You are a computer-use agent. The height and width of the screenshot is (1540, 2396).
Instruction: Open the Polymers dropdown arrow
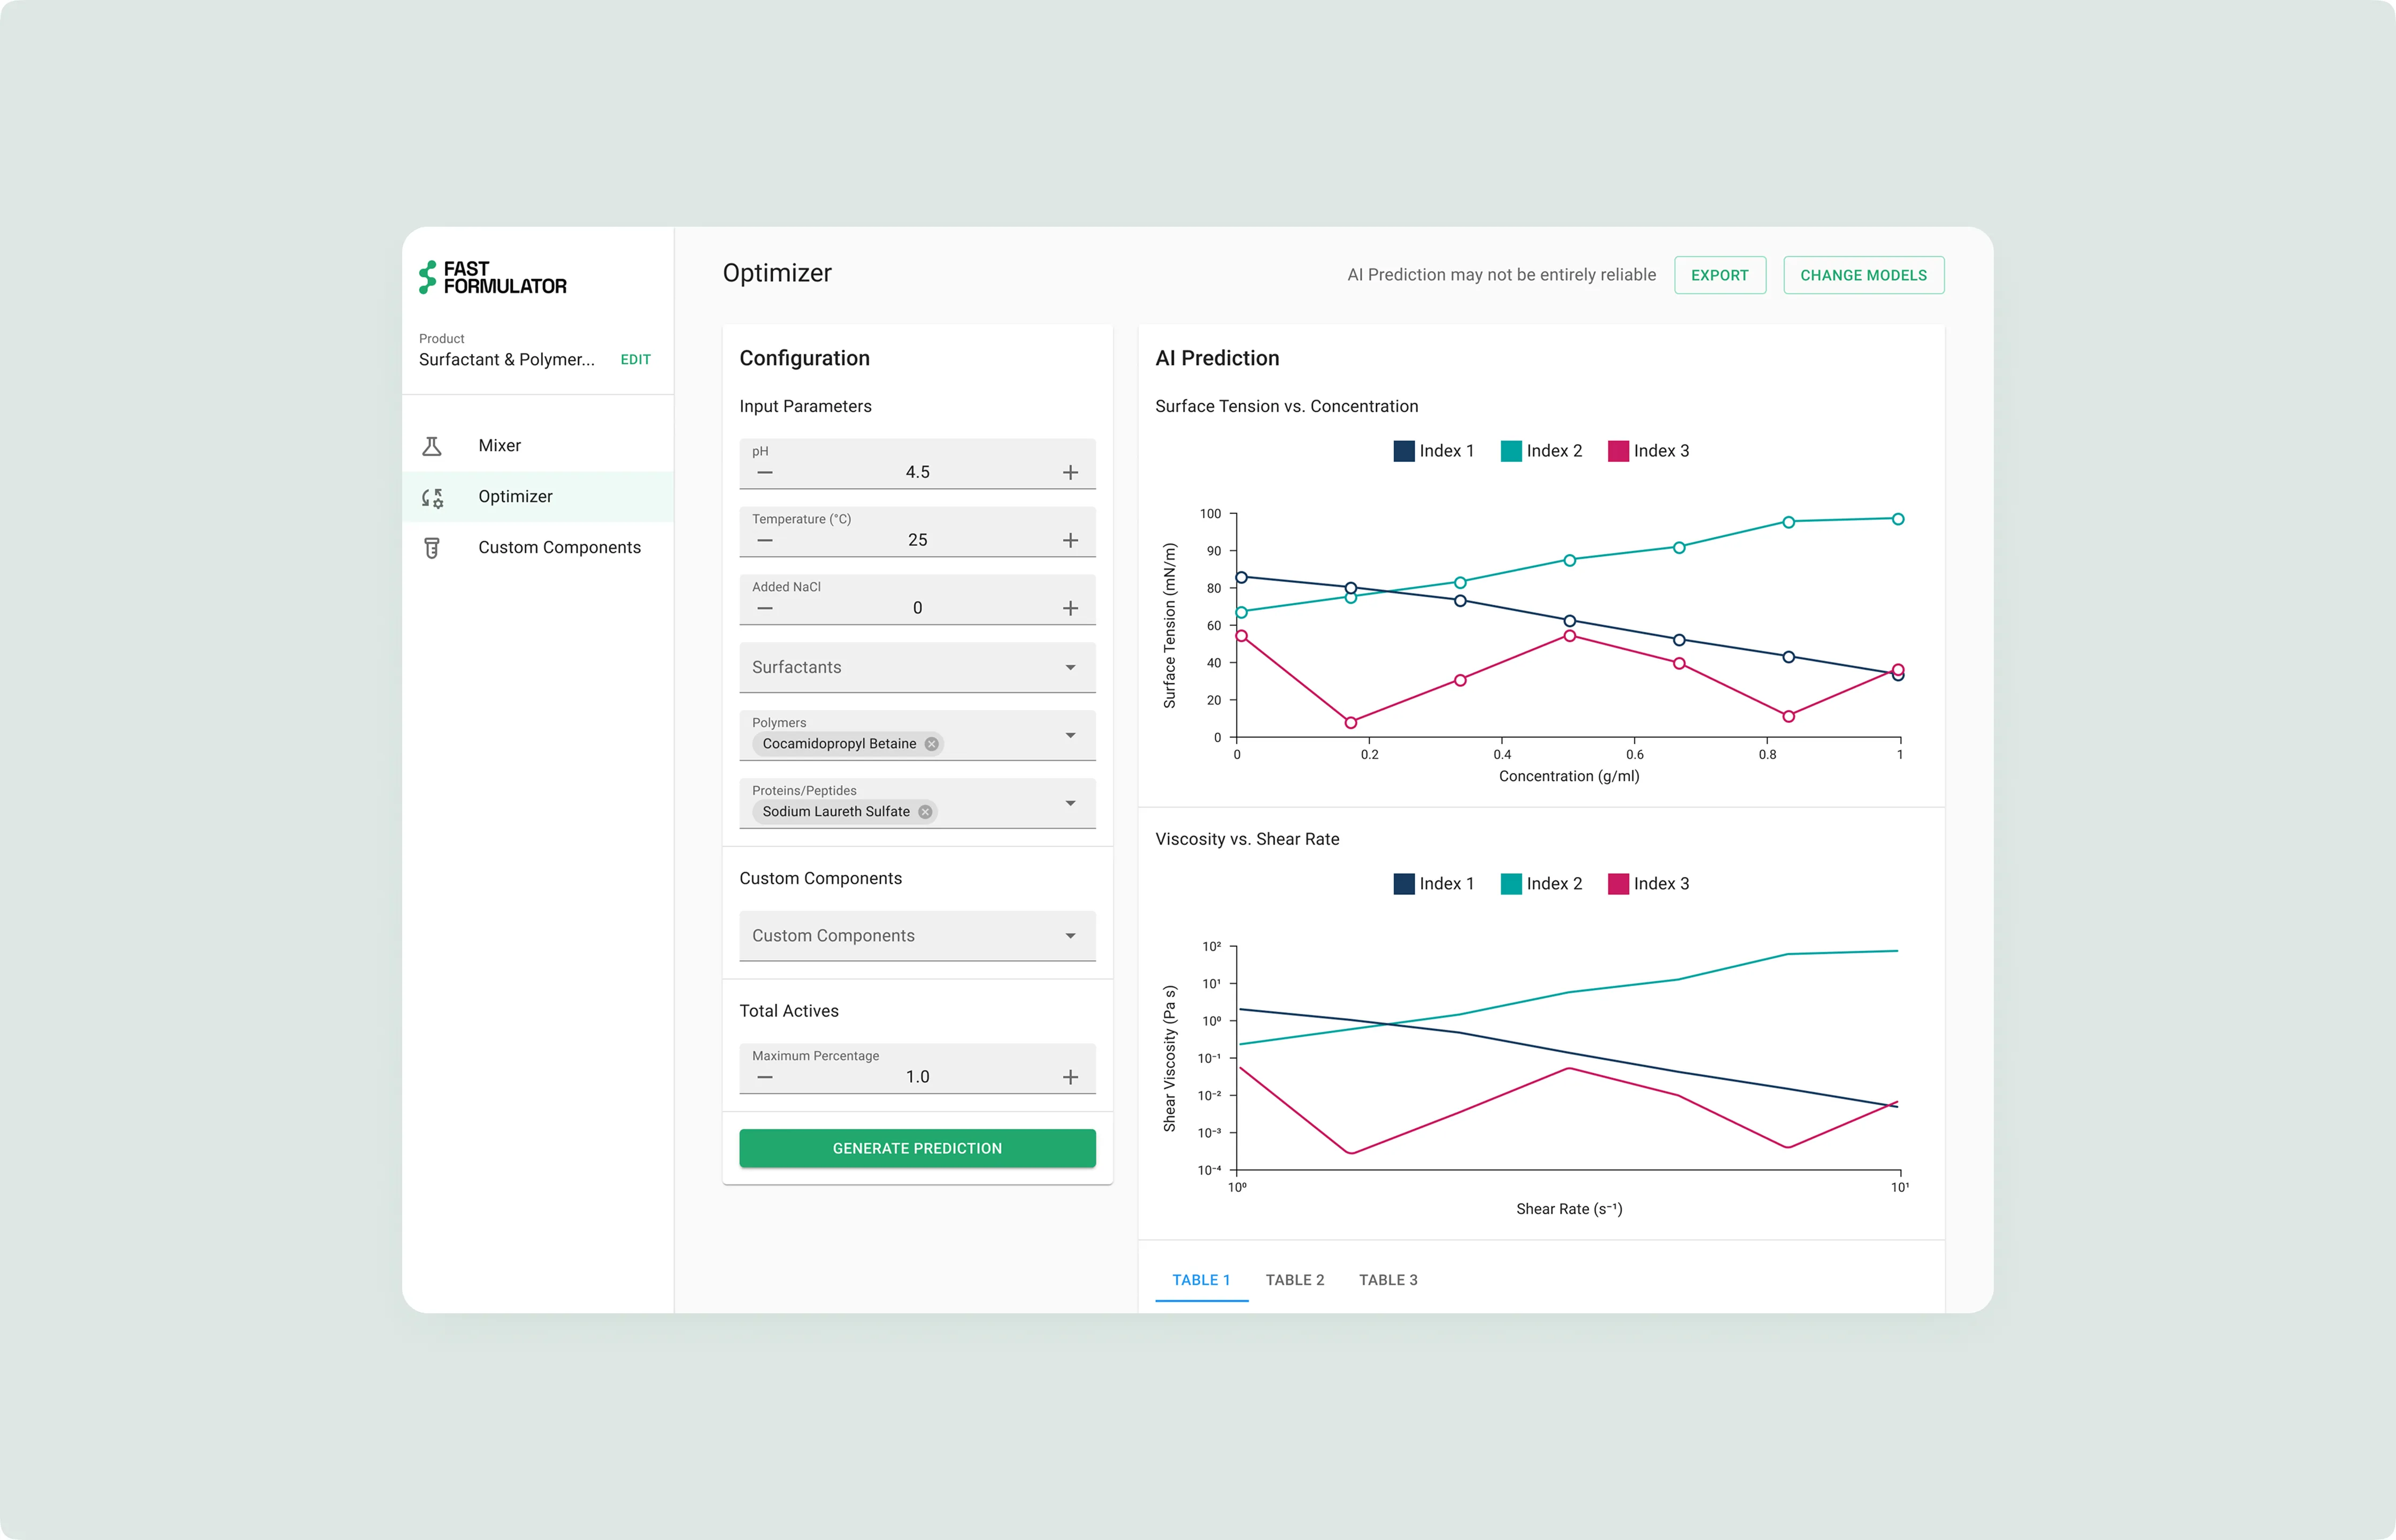[1070, 735]
